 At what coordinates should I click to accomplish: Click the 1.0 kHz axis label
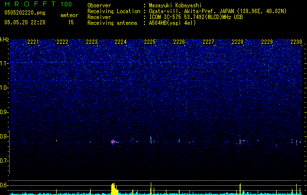click(4, 88)
